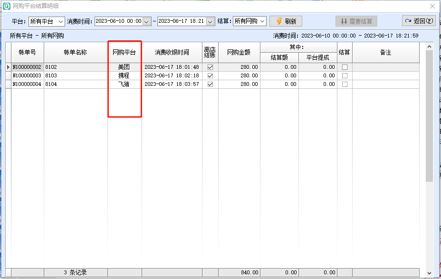The image size is (441, 279).
Task: Expand the start date 2023-06-10 picker arrow
Action: [x=146, y=21]
